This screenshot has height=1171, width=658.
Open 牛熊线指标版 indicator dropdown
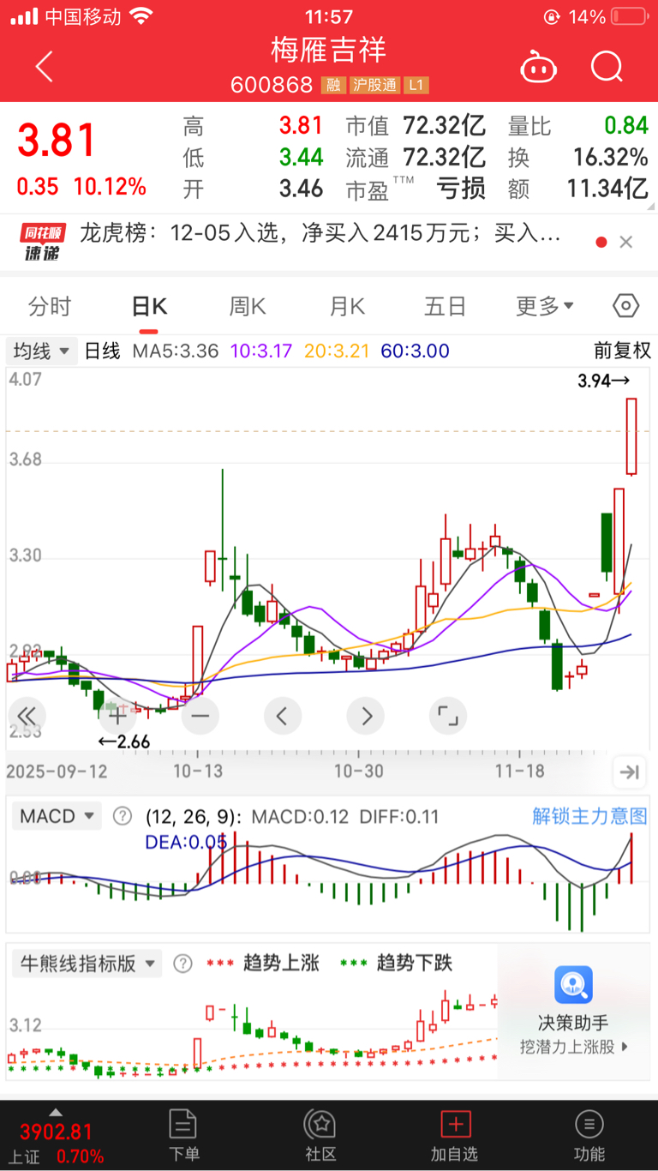(x=87, y=964)
